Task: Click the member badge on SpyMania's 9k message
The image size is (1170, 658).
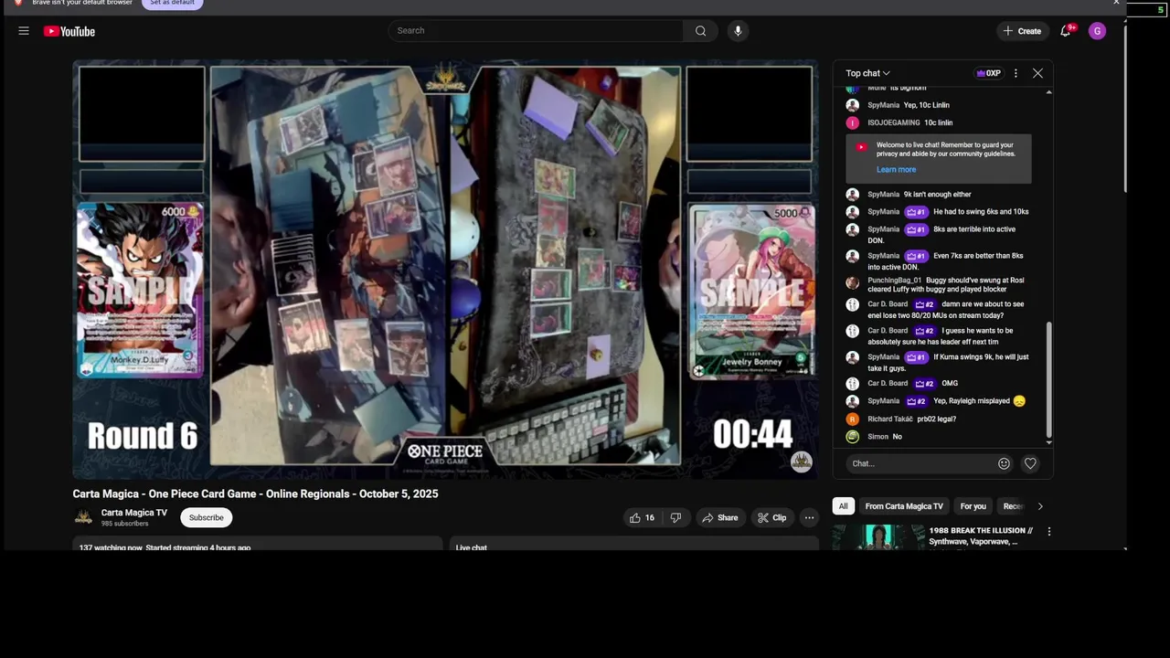Action: [x=916, y=356]
